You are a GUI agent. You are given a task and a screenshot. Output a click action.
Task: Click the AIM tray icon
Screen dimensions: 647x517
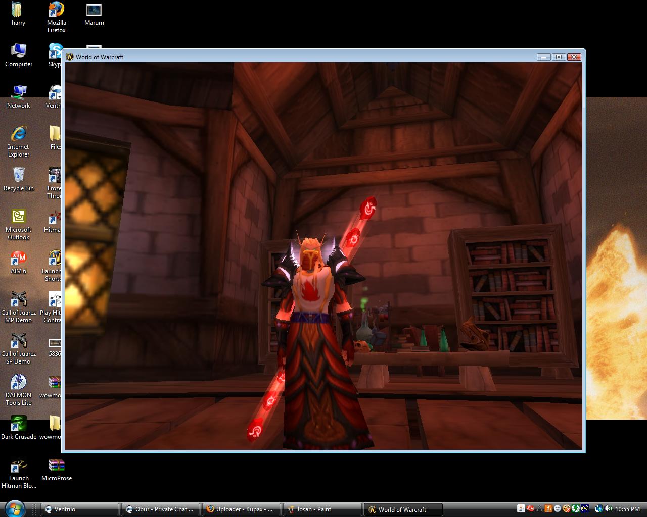[530, 509]
